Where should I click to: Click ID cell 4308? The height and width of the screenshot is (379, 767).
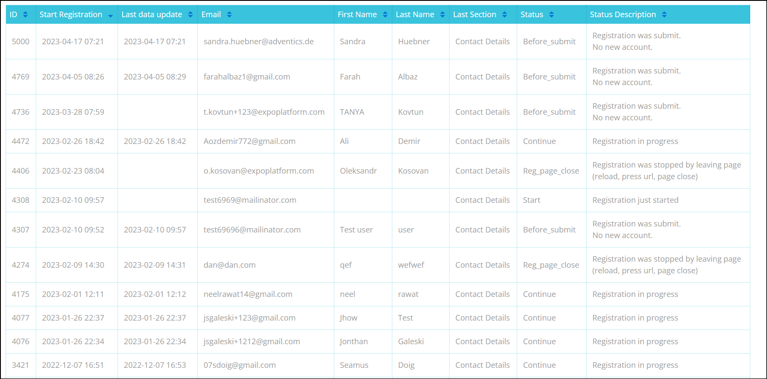21,200
